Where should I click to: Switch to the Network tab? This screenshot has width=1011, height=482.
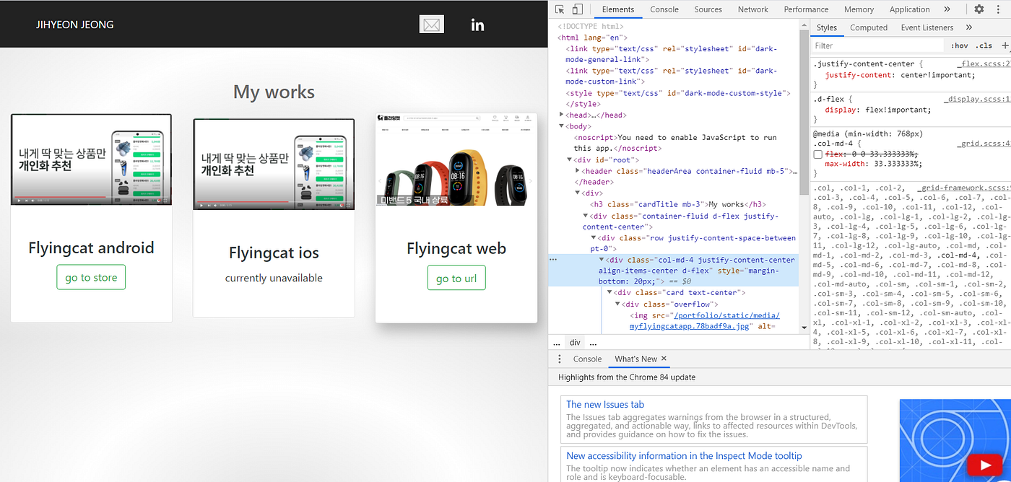point(753,9)
